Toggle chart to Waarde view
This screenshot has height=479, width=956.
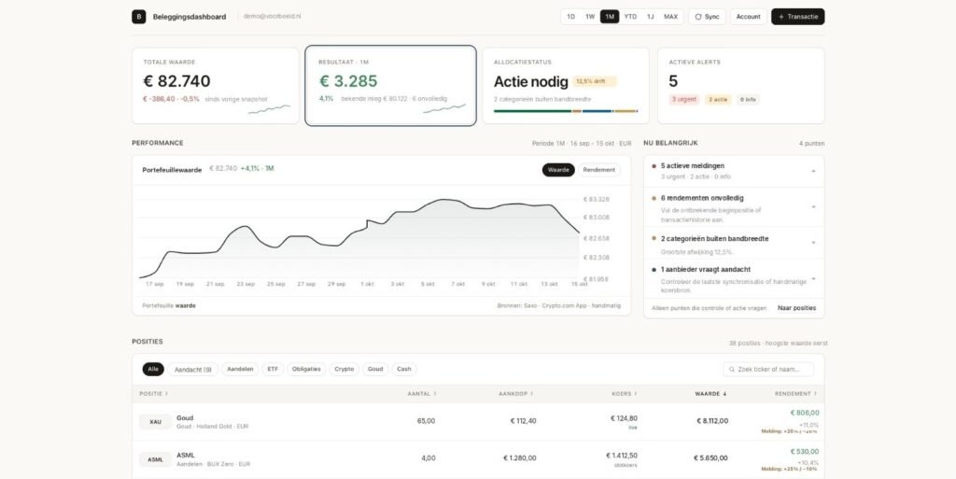[558, 170]
